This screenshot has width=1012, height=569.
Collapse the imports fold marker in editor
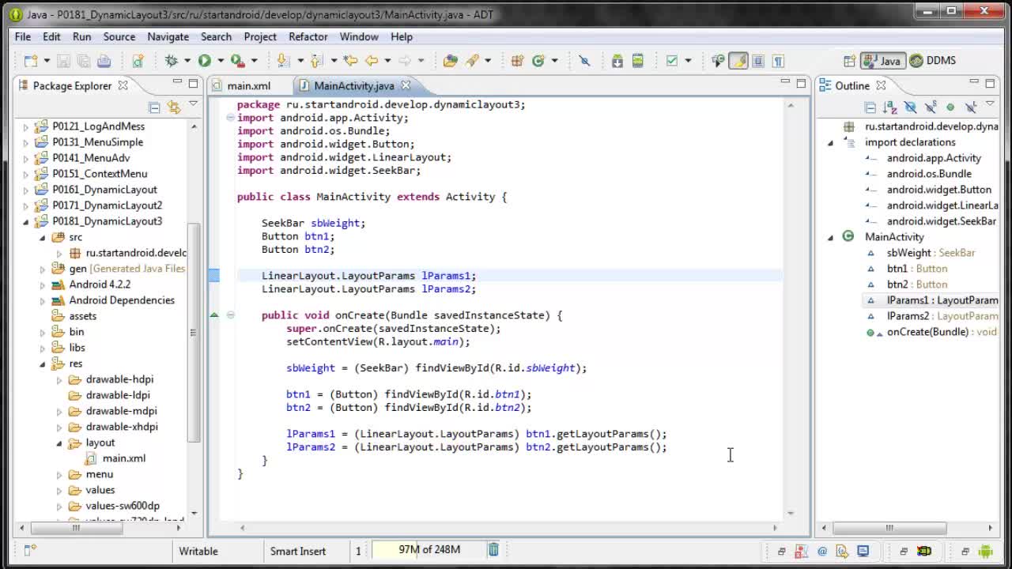(230, 118)
